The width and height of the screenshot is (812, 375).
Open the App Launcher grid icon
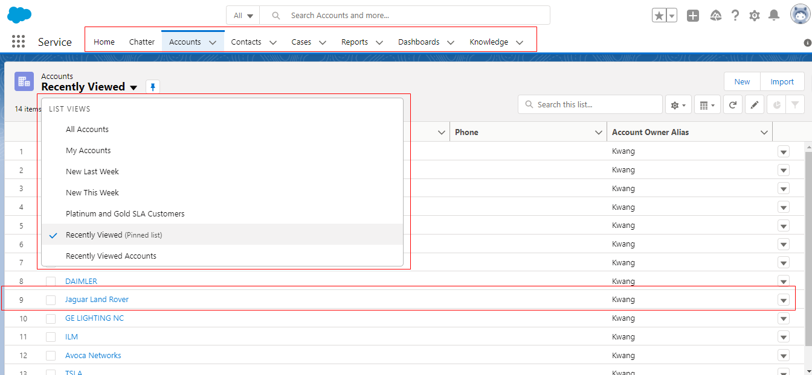[x=18, y=42]
